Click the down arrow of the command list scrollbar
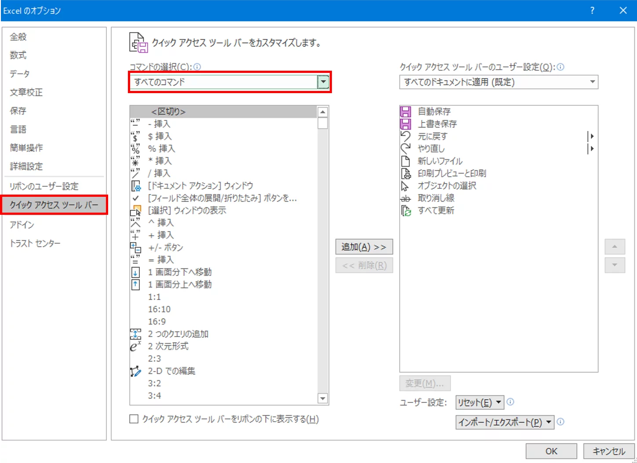This screenshot has height=463, width=637. pos(323,398)
